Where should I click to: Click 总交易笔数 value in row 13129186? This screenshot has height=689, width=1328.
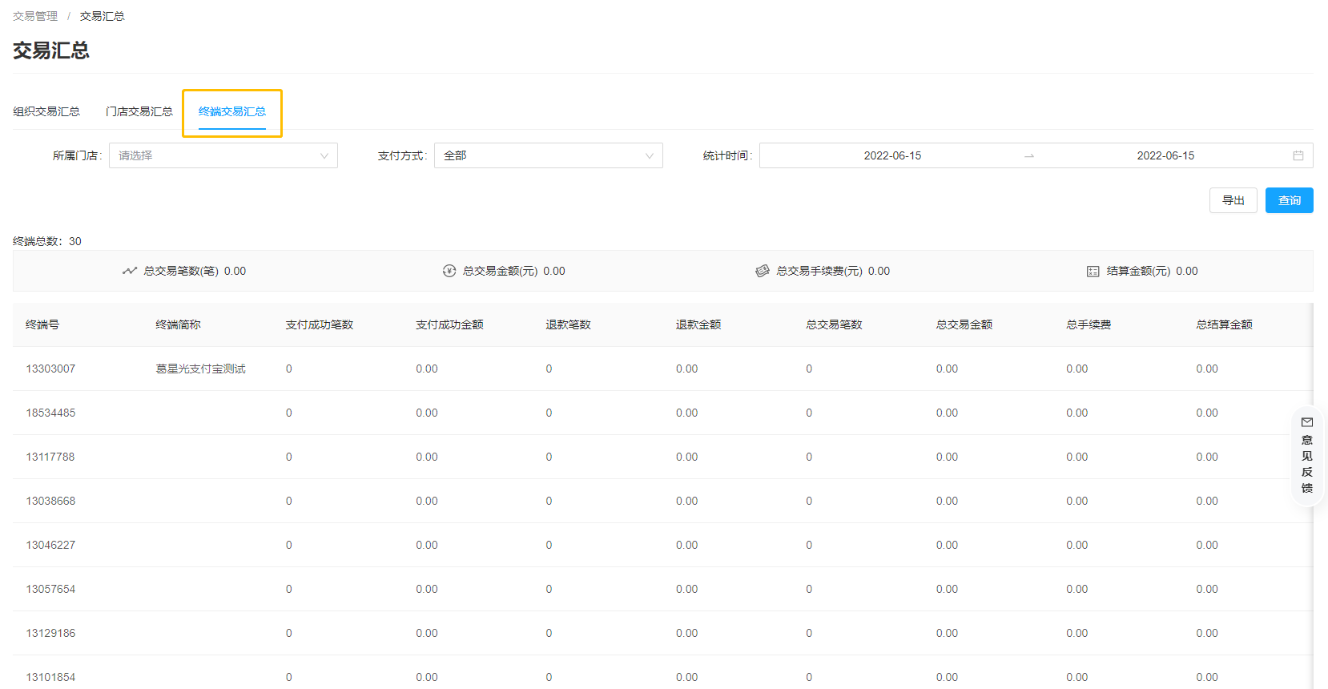(809, 633)
